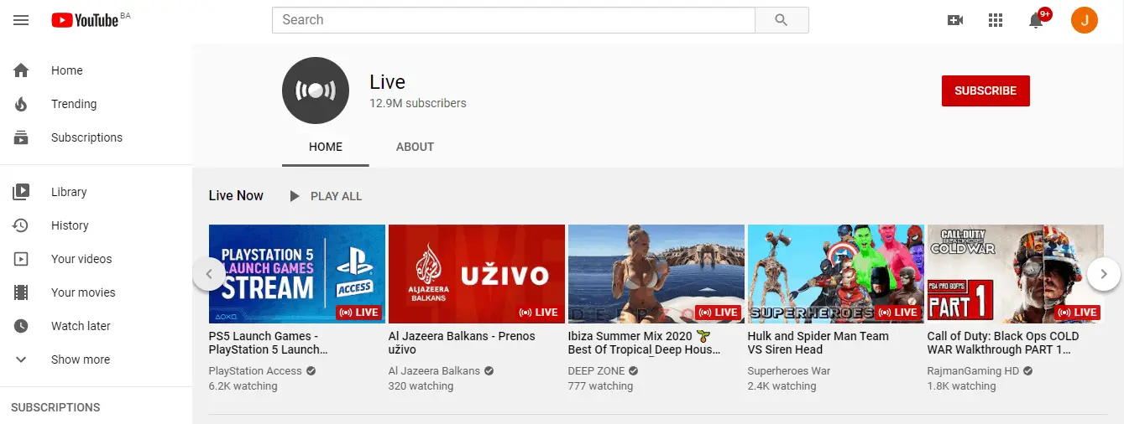This screenshot has height=424, width=1124.
Task: Open the Ibiza Summer Mix thumbnail
Action: point(656,274)
